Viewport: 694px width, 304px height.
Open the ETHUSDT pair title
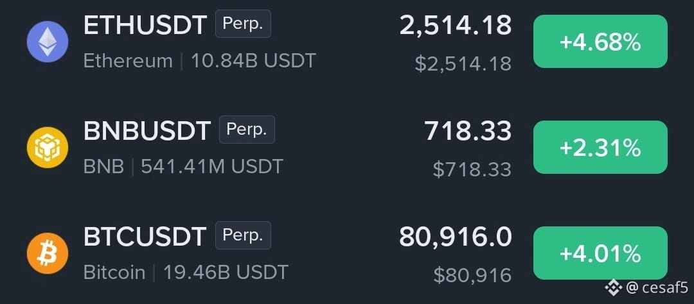pyautogui.click(x=145, y=25)
